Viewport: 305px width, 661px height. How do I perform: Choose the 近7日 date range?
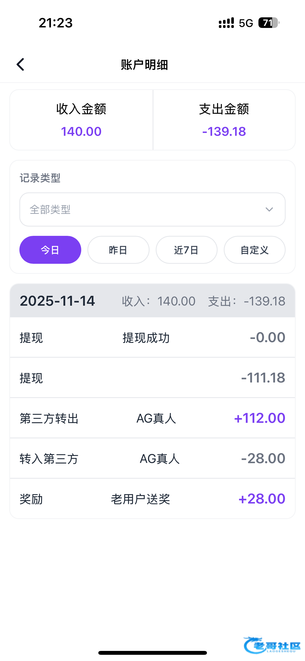point(186,250)
